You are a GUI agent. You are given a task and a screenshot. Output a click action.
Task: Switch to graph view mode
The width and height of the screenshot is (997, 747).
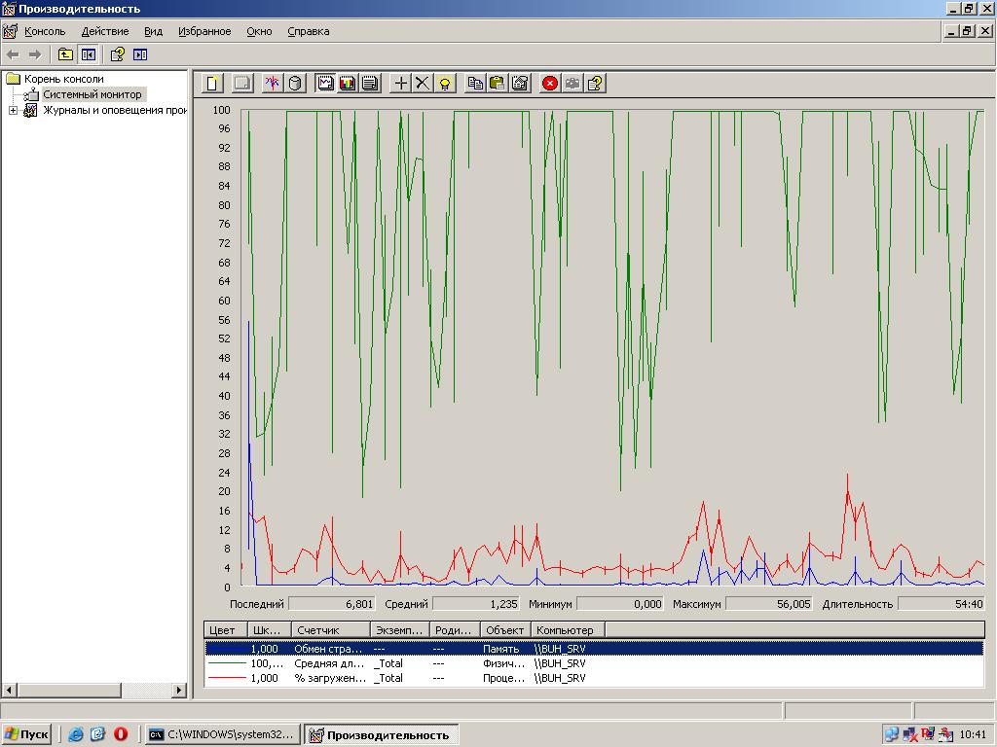coord(325,84)
